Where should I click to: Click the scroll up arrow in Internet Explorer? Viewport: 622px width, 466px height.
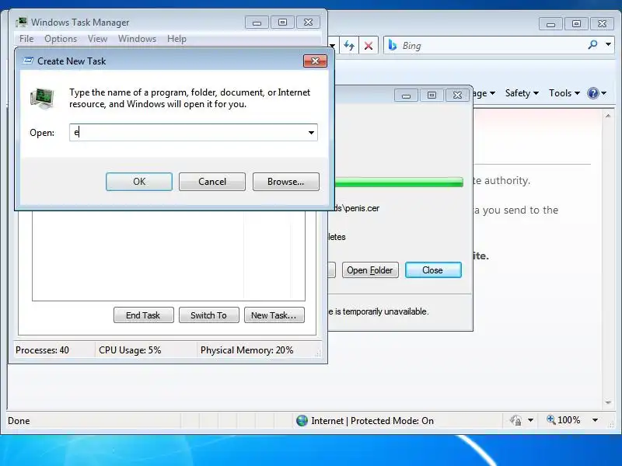[608, 116]
